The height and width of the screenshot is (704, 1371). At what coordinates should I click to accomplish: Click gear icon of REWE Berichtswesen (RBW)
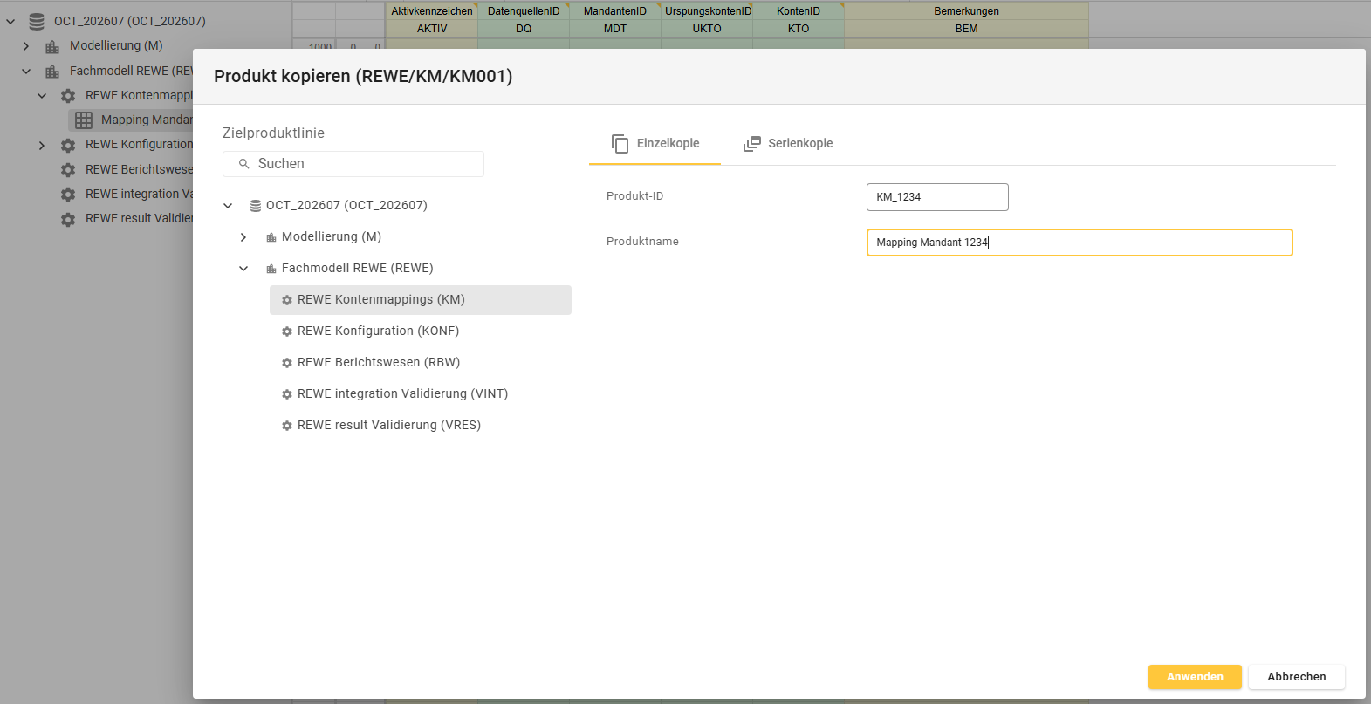pos(287,363)
